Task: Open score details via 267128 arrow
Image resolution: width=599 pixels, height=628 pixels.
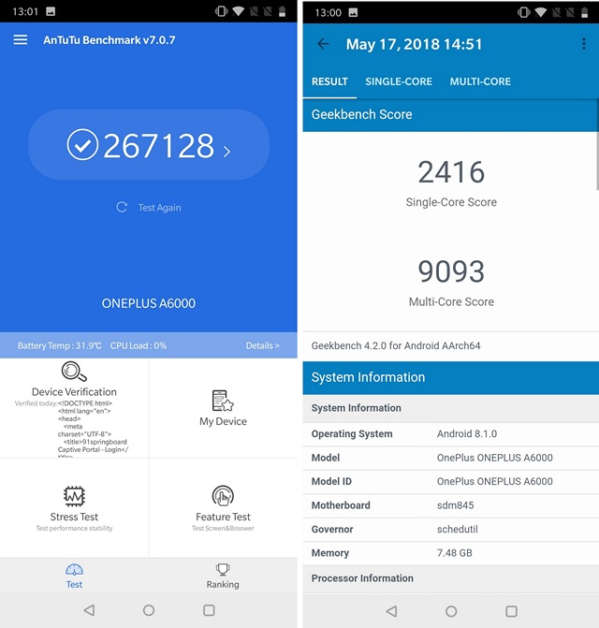Action: (x=227, y=151)
